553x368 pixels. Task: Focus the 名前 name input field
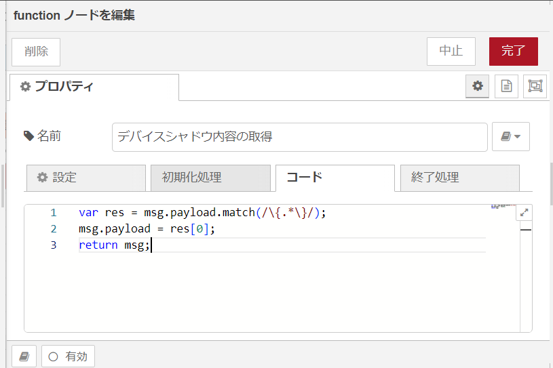coord(300,137)
